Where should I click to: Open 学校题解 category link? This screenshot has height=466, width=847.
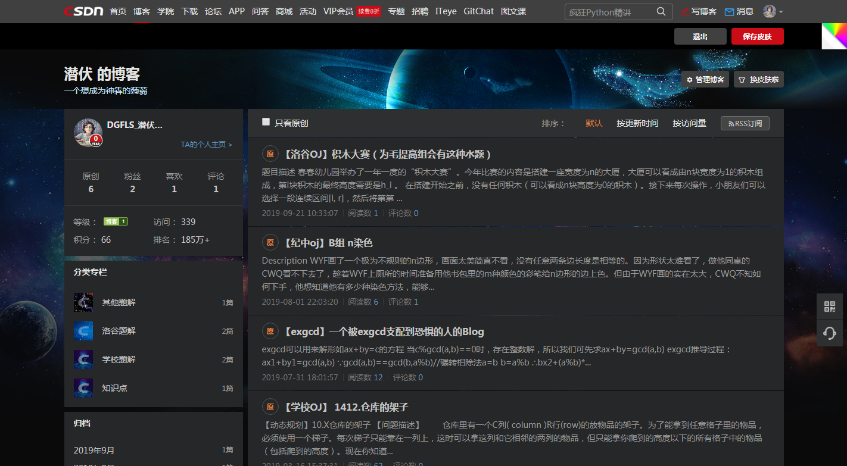click(x=119, y=359)
